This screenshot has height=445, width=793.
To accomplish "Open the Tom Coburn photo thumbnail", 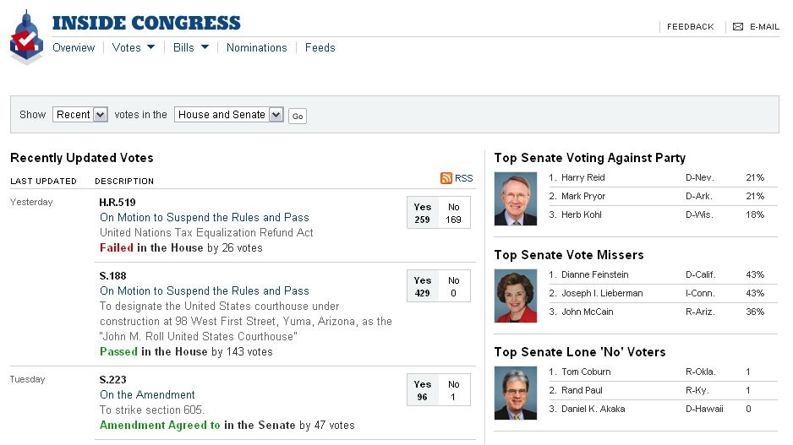I will 515,393.
